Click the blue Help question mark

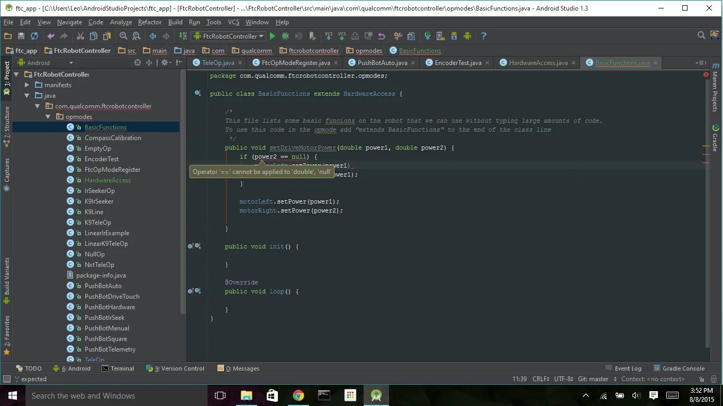(x=484, y=36)
